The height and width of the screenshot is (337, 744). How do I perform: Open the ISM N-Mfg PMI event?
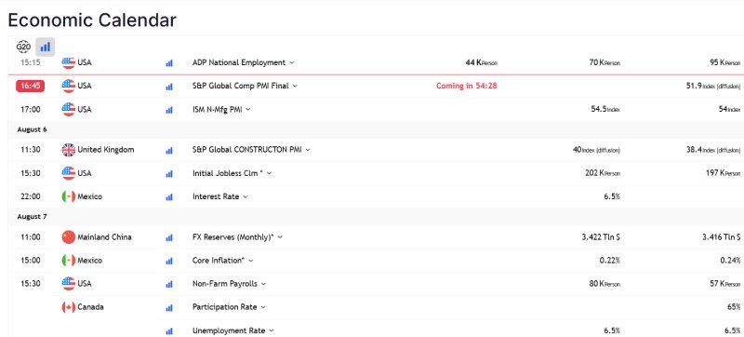coord(218,109)
